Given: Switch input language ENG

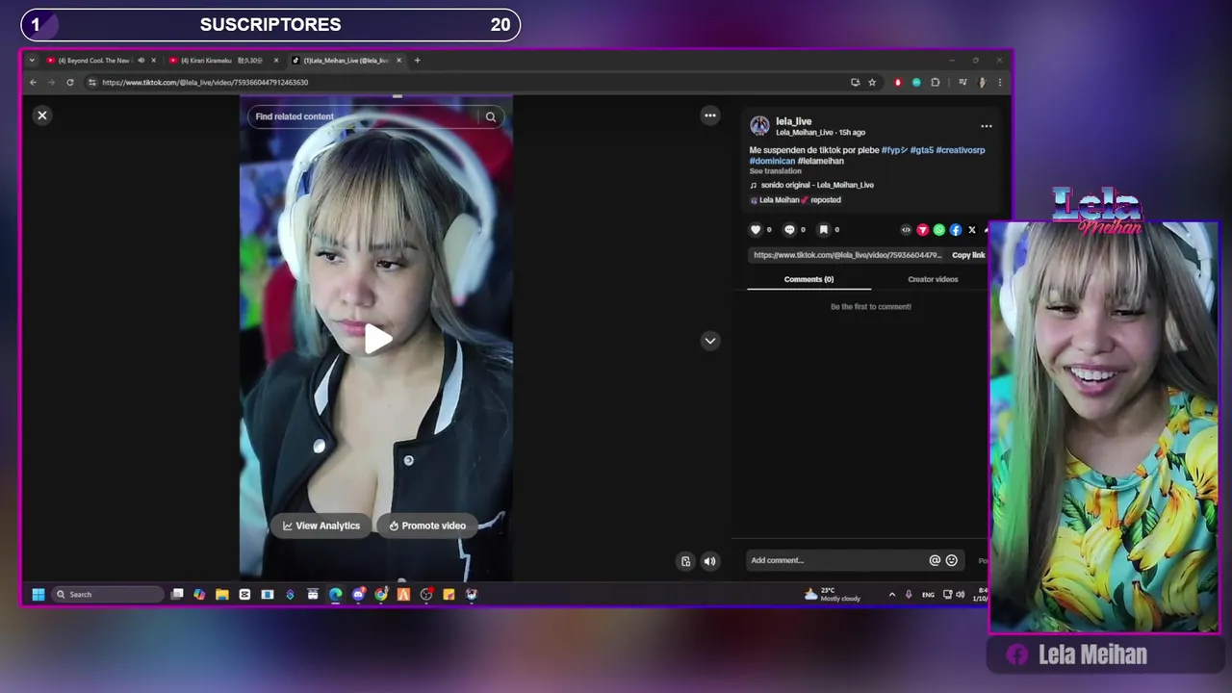Looking at the screenshot, I should [x=928, y=595].
